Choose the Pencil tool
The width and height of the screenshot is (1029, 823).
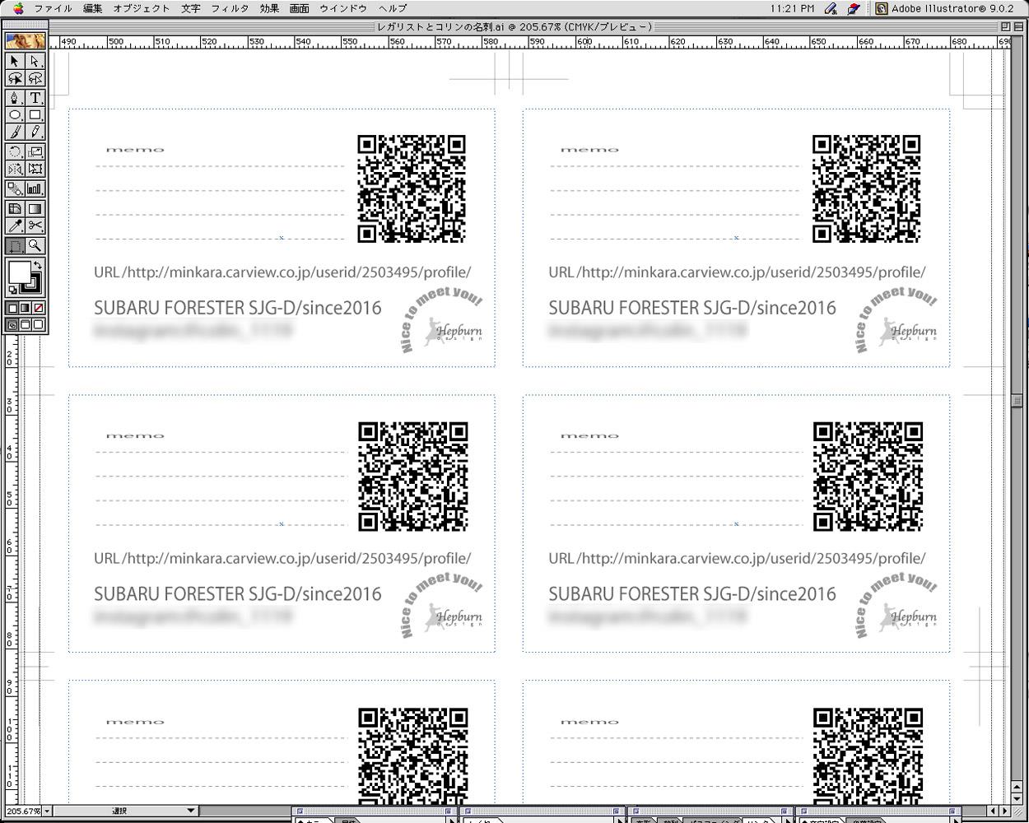click(35, 132)
